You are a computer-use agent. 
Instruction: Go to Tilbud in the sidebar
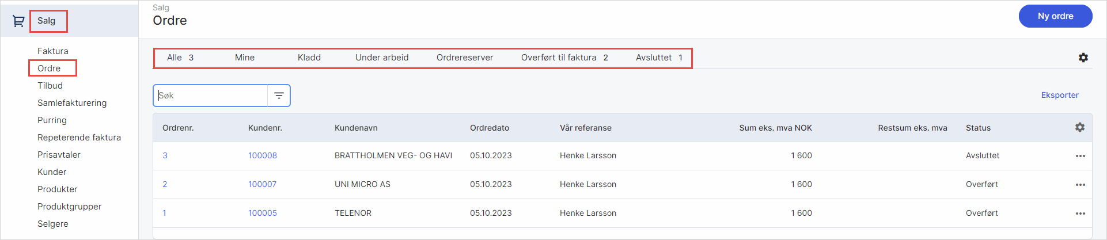(50, 86)
